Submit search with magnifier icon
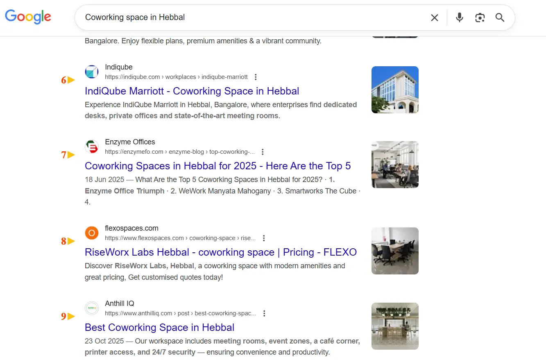546x364 pixels. coord(500,18)
